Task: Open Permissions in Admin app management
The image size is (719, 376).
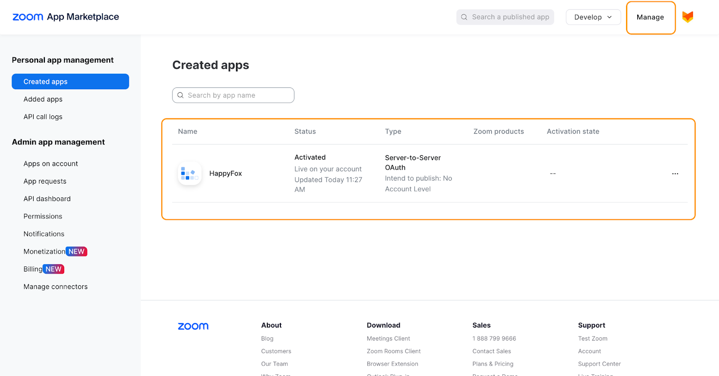Action: point(43,216)
